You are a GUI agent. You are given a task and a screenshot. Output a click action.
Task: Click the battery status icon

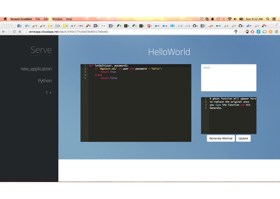tap(241, 19)
